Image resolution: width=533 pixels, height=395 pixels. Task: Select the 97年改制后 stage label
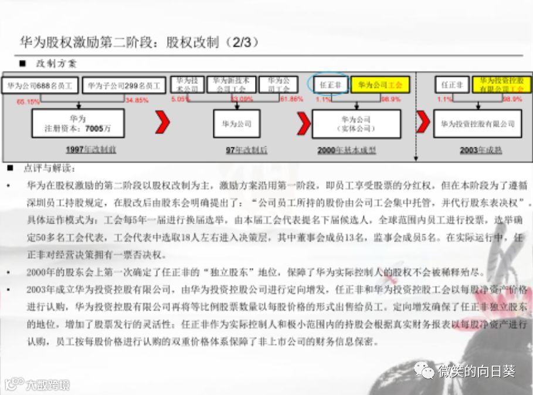(x=246, y=150)
